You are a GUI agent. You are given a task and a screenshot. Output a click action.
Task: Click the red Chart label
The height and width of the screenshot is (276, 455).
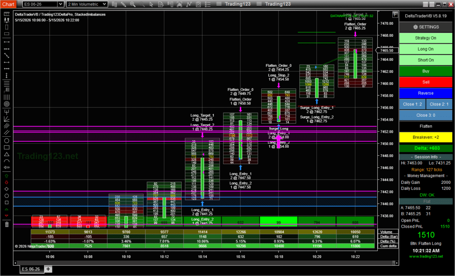pyautogui.click(x=8, y=4)
